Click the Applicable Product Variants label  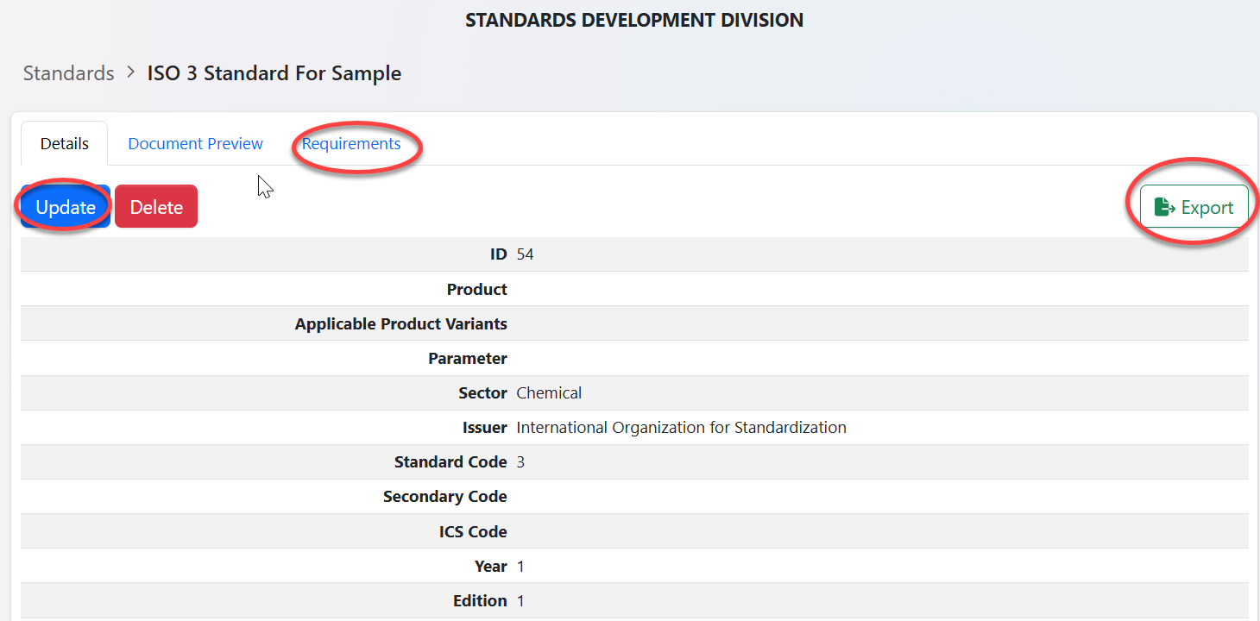coord(400,323)
